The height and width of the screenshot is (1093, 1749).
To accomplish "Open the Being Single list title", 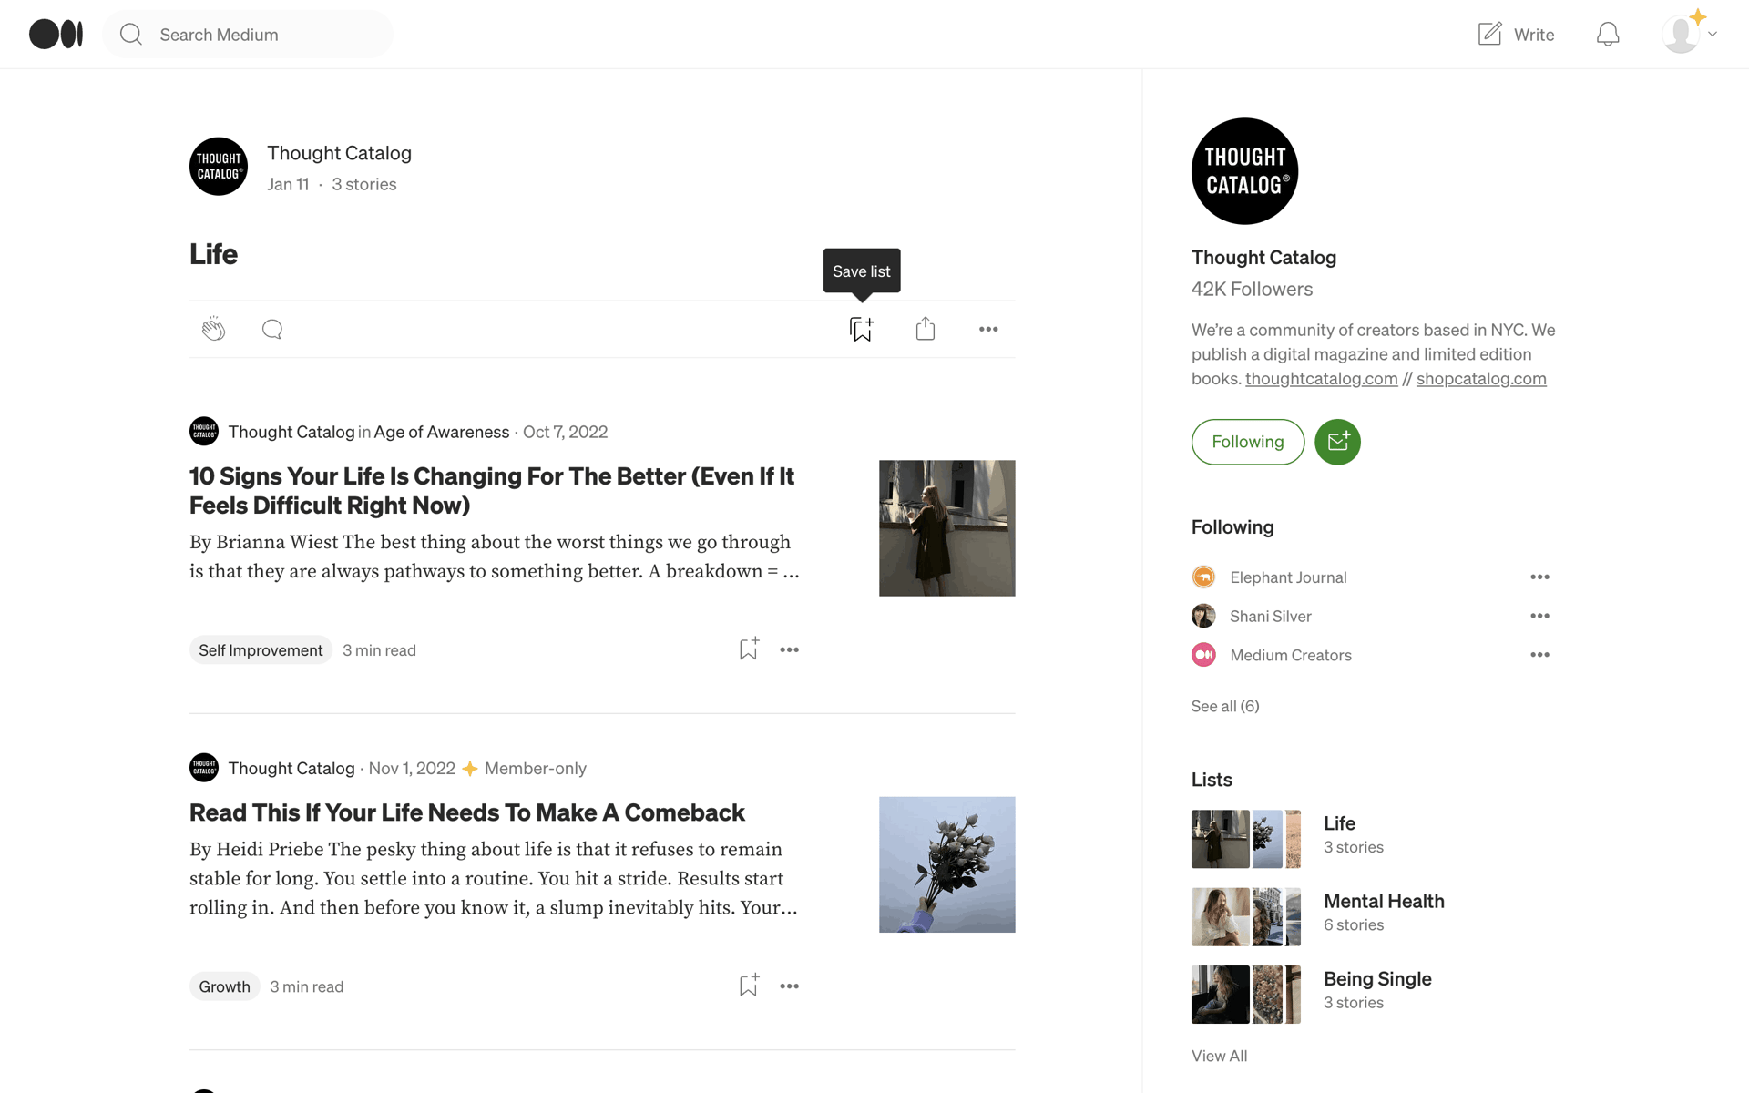I will point(1377,979).
